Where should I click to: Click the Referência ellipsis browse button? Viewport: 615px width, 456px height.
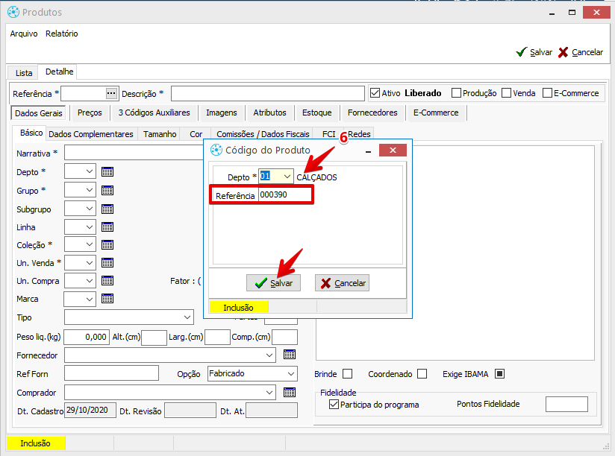[112, 93]
